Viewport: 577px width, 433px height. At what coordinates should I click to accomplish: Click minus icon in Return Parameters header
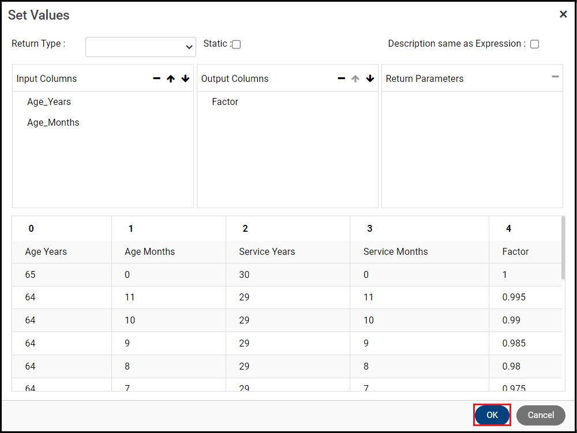[555, 77]
